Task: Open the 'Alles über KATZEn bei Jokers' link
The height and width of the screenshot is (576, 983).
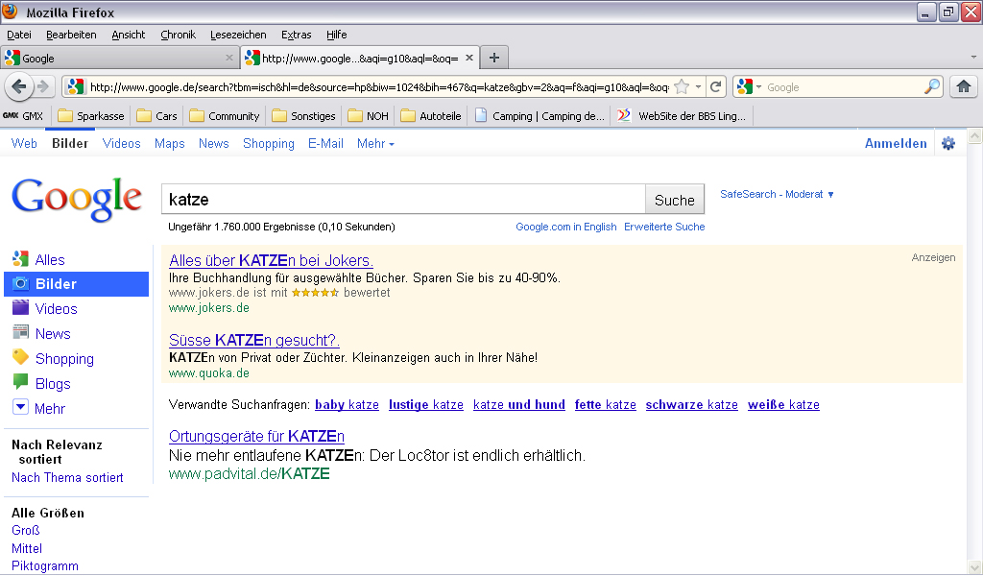Action: coord(271,261)
